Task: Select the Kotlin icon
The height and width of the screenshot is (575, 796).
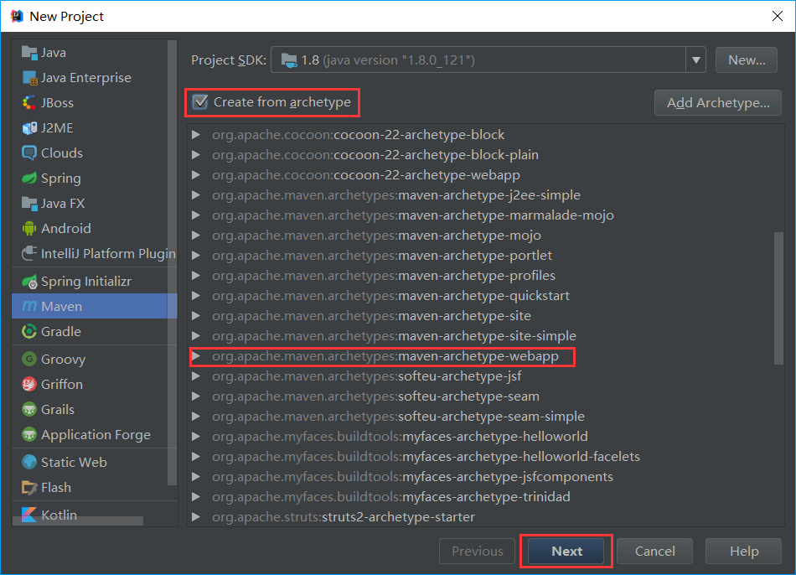Action: [x=29, y=515]
